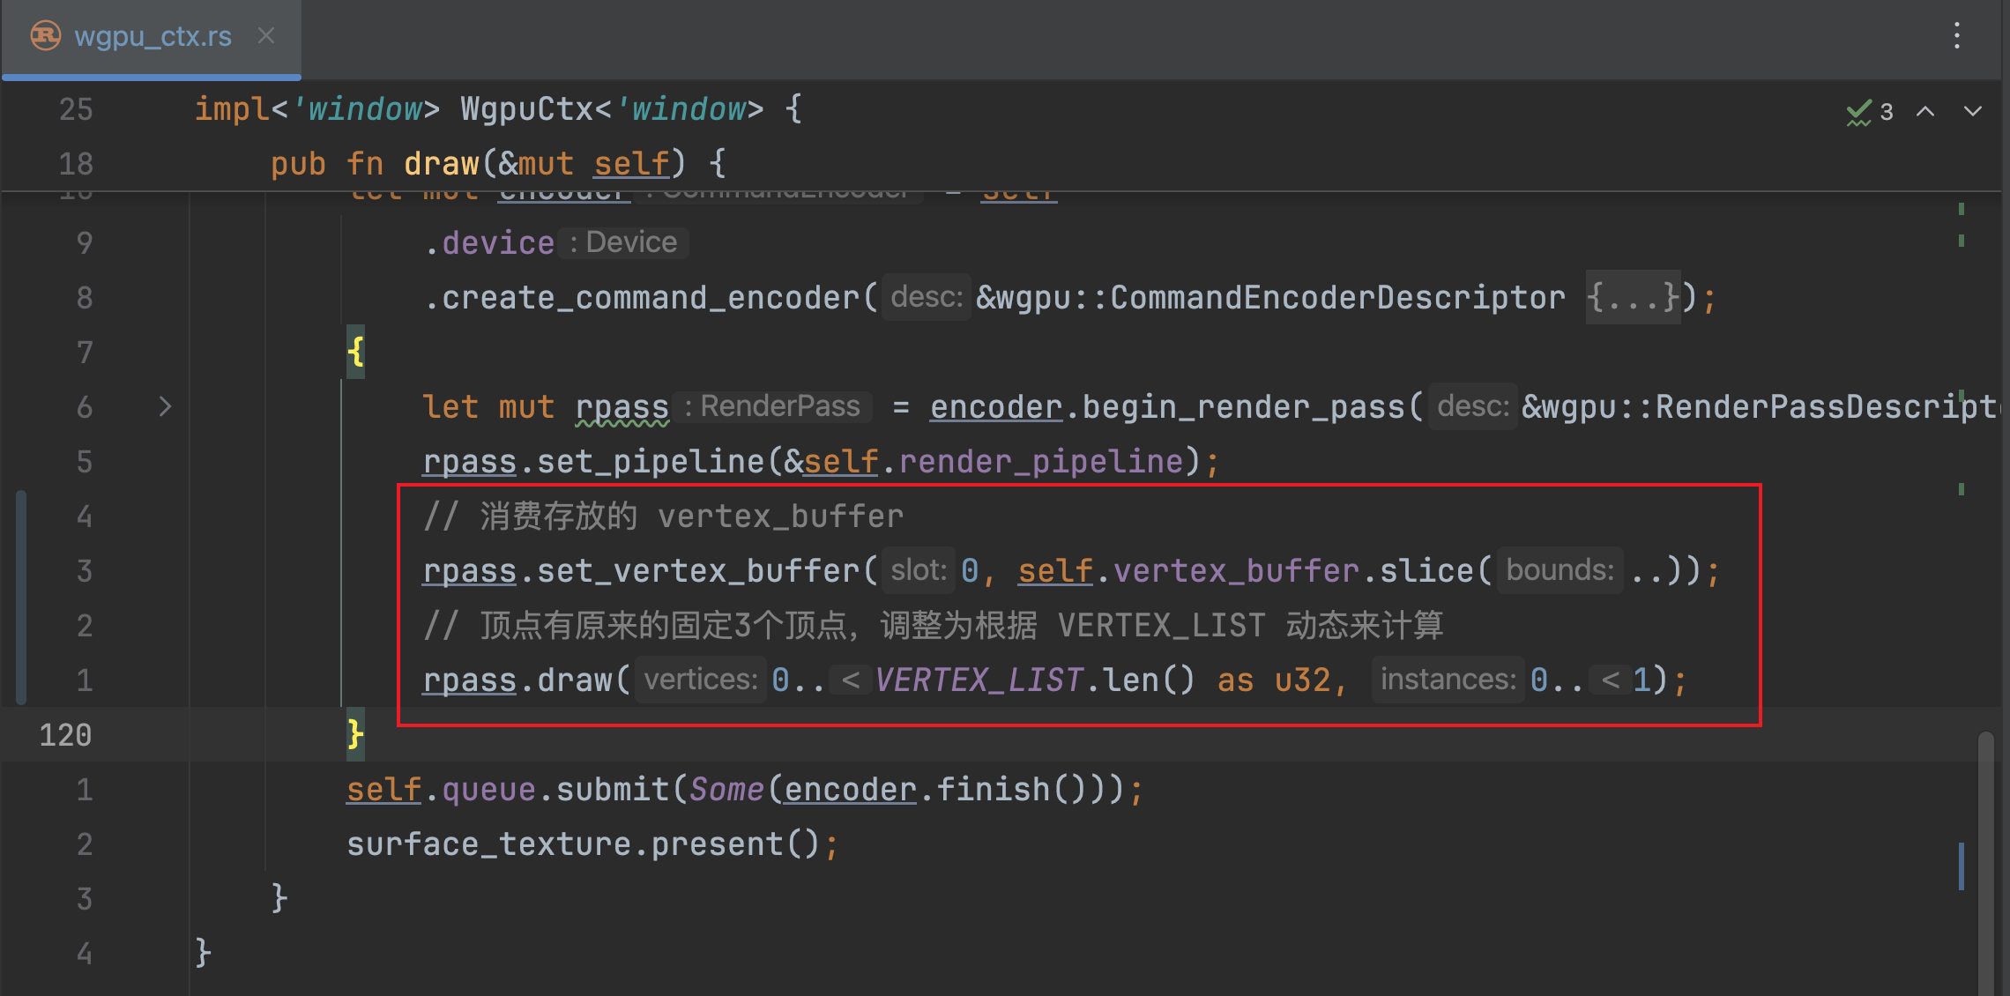Expand the folded CommandEncoderDescriptor {...} region
Screen dimensions: 2010x996
click(1633, 298)
